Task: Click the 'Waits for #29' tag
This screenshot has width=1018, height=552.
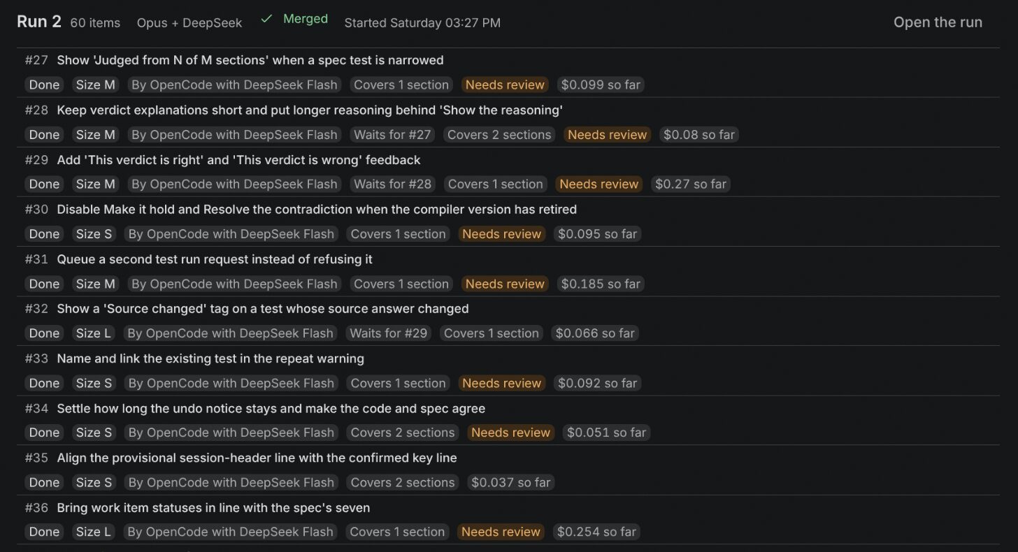Action: pyautogui.click(x=389, y=333)
